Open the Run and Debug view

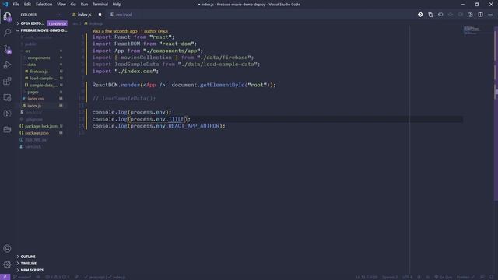pyautogui.click(x=7, y=65)
